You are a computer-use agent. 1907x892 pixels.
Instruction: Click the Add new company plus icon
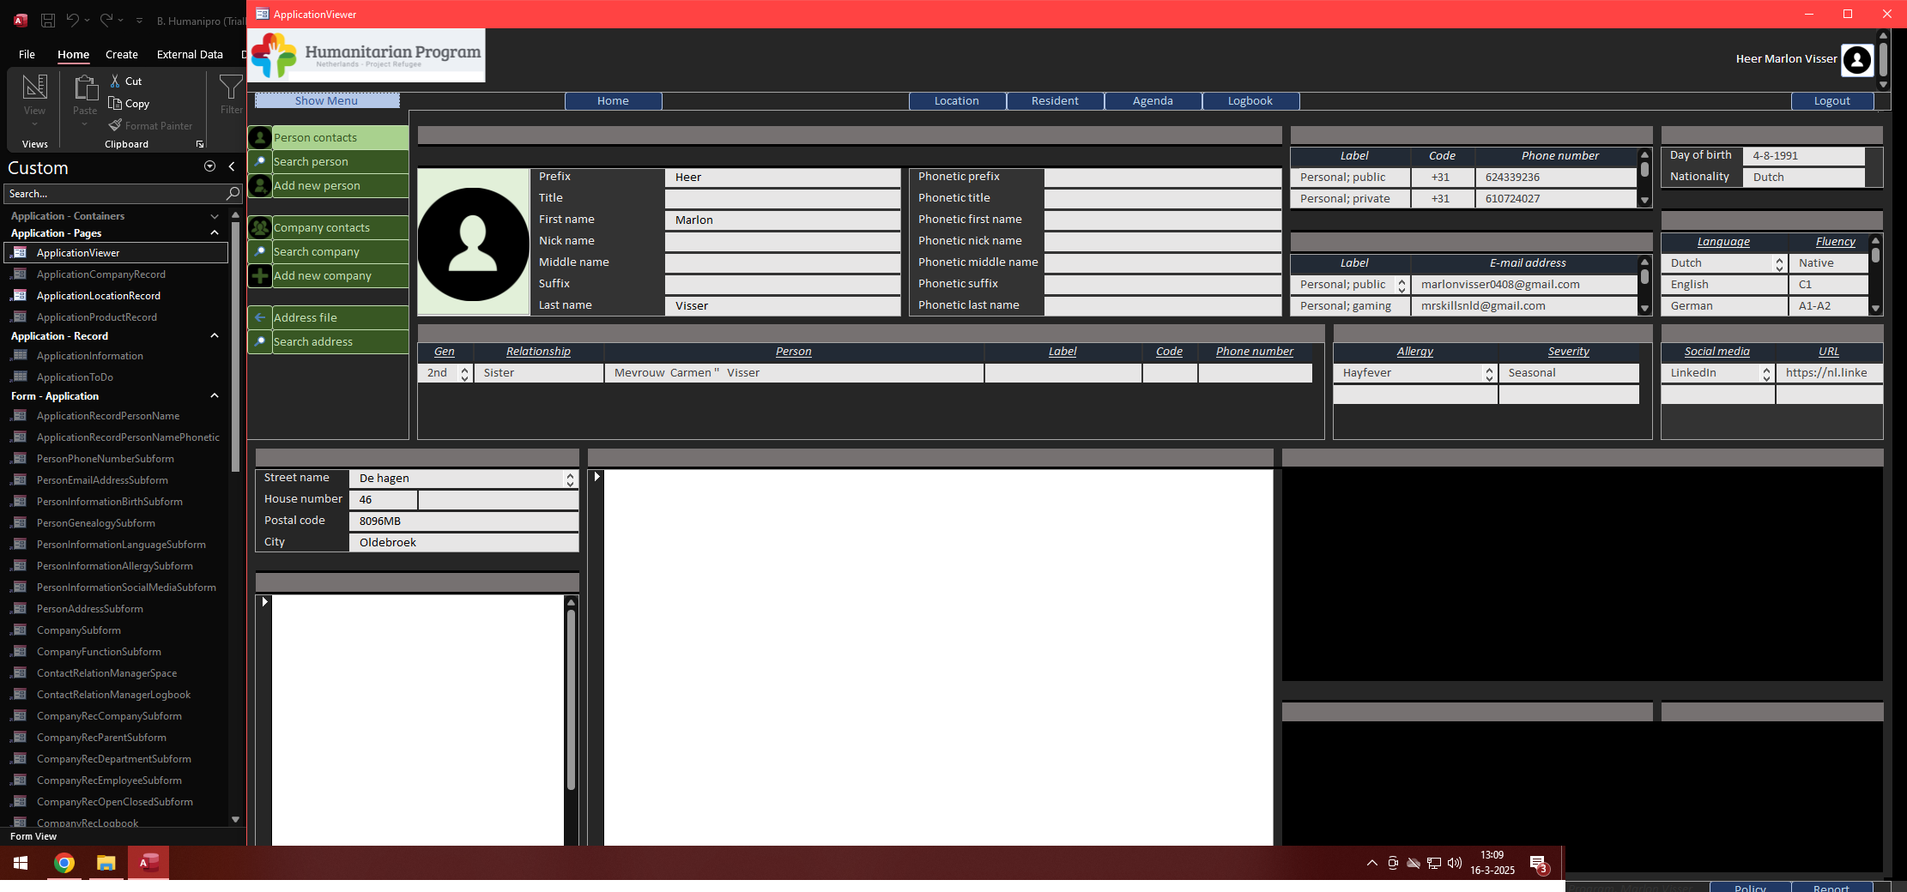260,275
